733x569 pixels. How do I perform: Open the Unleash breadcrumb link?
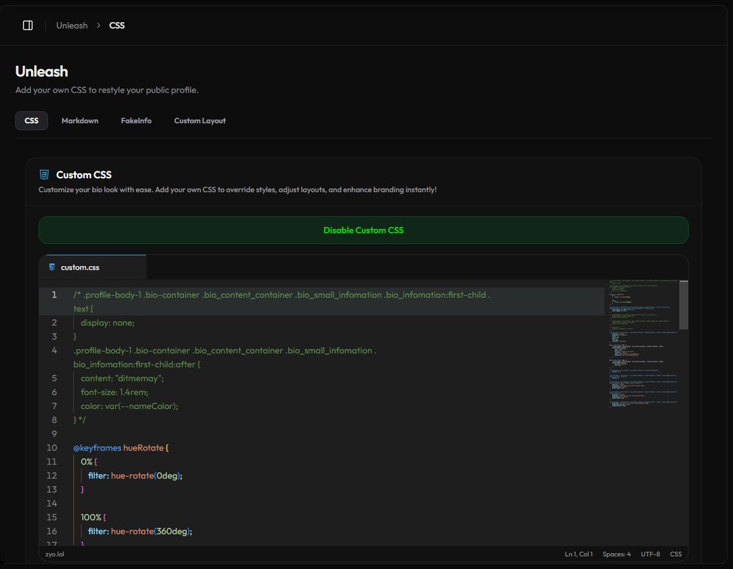71,25
